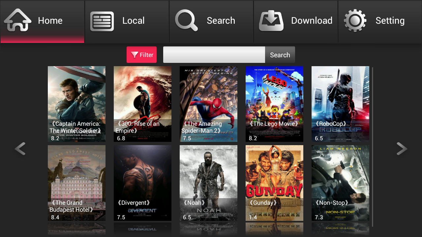Click the movie grid vertical scrollbar
The image size is (422, 237).
(x=373, y=147)
